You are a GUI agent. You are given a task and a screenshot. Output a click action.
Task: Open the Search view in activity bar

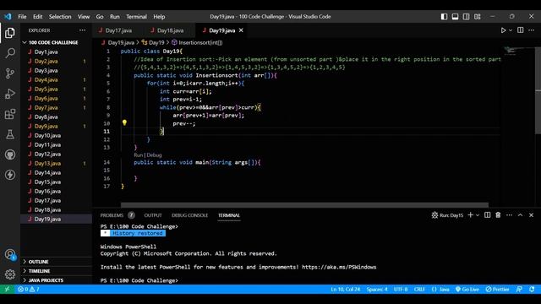tap(10, 53)
